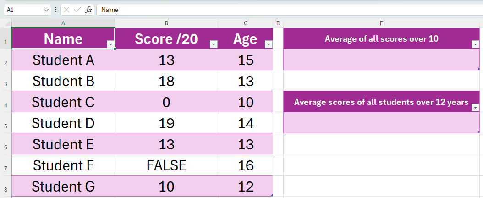
Task: Select the Student D cell
Action: 63,123
